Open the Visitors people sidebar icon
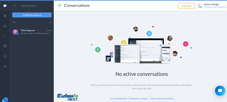 coord(5,26)
